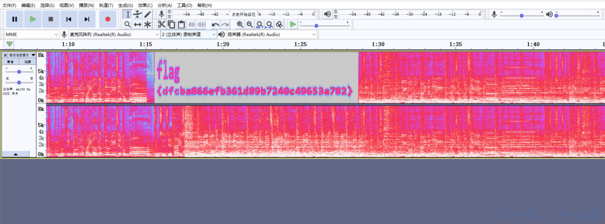Toggle the track Solo button (独奏)
The height and width of the screenshot is (224, 605).
27,61
